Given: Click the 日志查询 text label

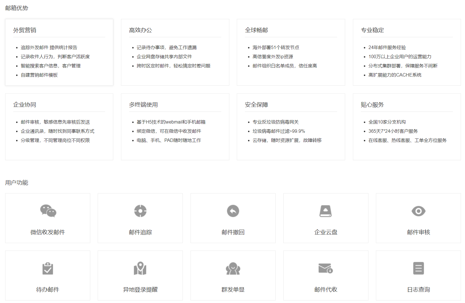Looking at the screenshot, I should pos(418,290).
